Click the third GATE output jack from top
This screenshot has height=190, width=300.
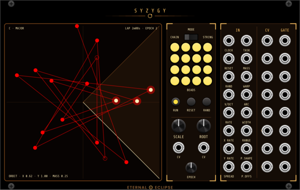point(285,76)
